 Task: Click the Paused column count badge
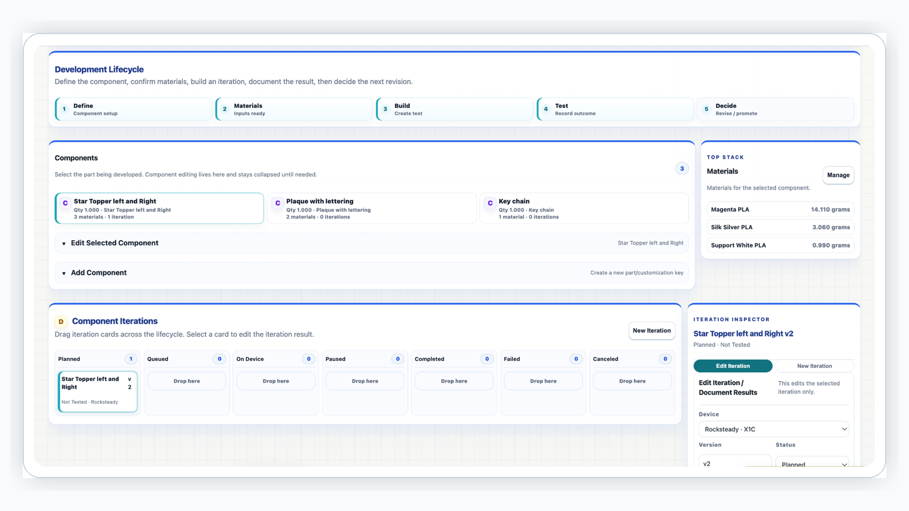tap(398, 359)
